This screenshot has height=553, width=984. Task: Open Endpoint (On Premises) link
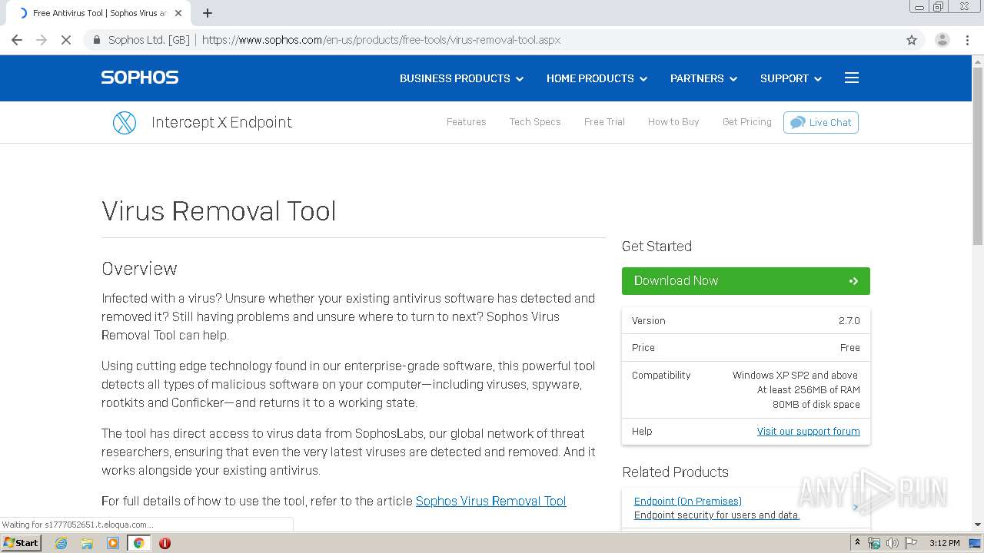pyautogui.click(x=688, y=501)
